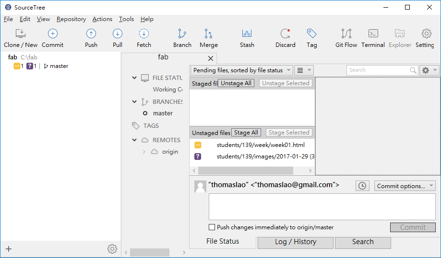The height and width of the screenshot is (258, 441).
Task: Click the Stage Selected button
Action: tap(289, 133)
